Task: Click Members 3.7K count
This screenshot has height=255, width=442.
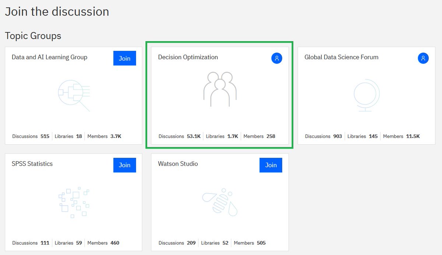Action: pyautogui.click(x=104, y=136)
